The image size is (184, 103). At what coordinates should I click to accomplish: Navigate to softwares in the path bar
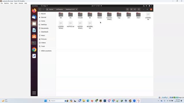click(x=60, y=9)
